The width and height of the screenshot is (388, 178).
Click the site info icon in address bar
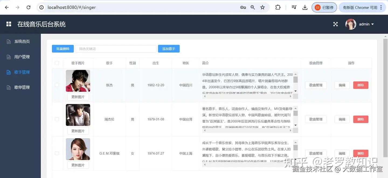(41, 8)
